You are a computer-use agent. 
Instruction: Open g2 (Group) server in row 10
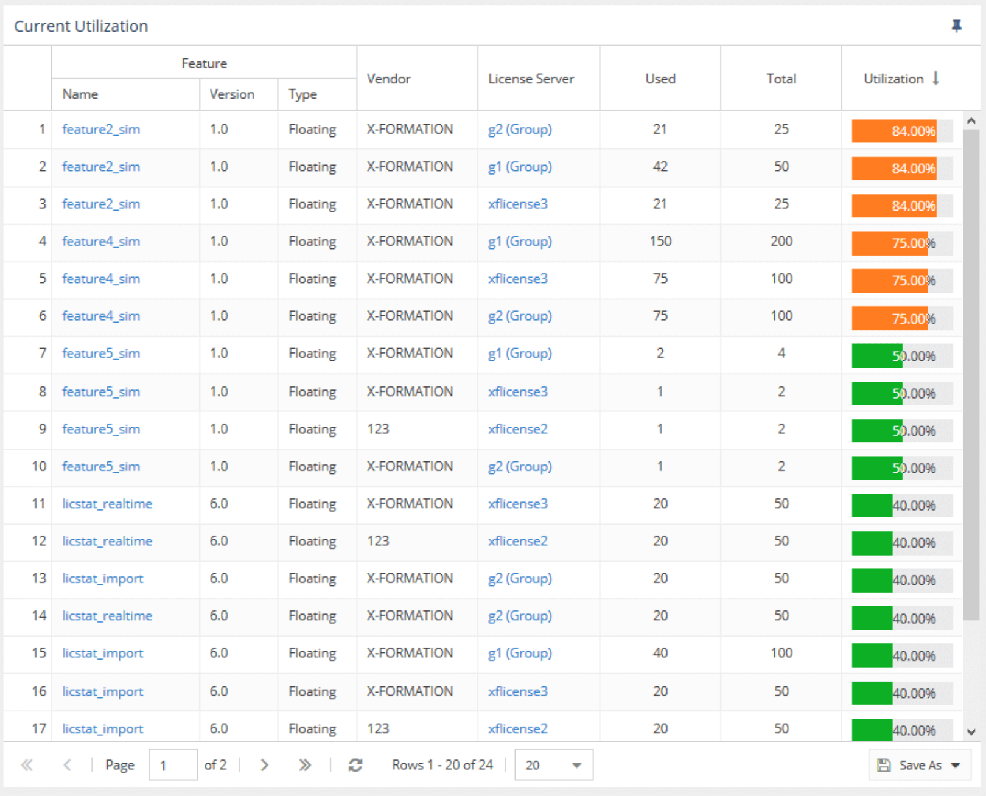pos(520,466)
